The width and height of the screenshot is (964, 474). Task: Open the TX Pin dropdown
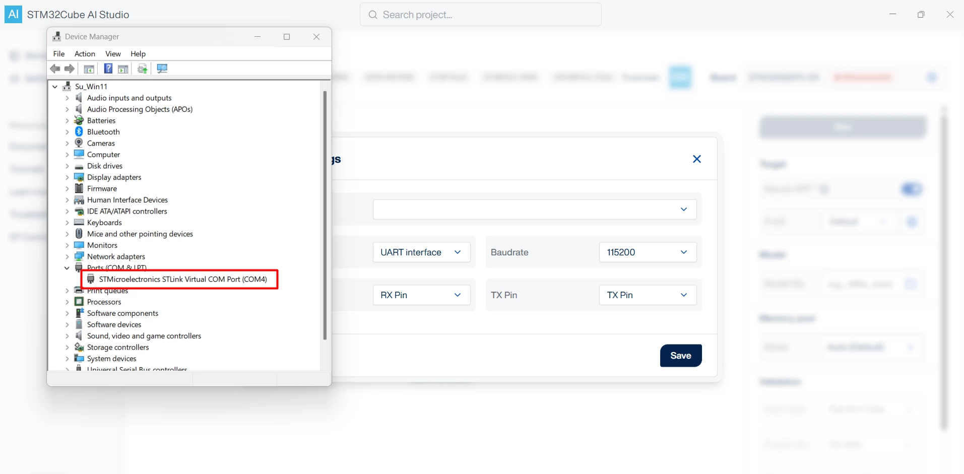point(648,295)
